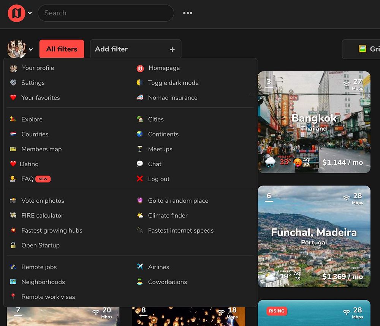Image resolution: width=380 pixels, height=326 pixels.
Task: Click the island icon beside Coworkations
Action: pos(140,282)
